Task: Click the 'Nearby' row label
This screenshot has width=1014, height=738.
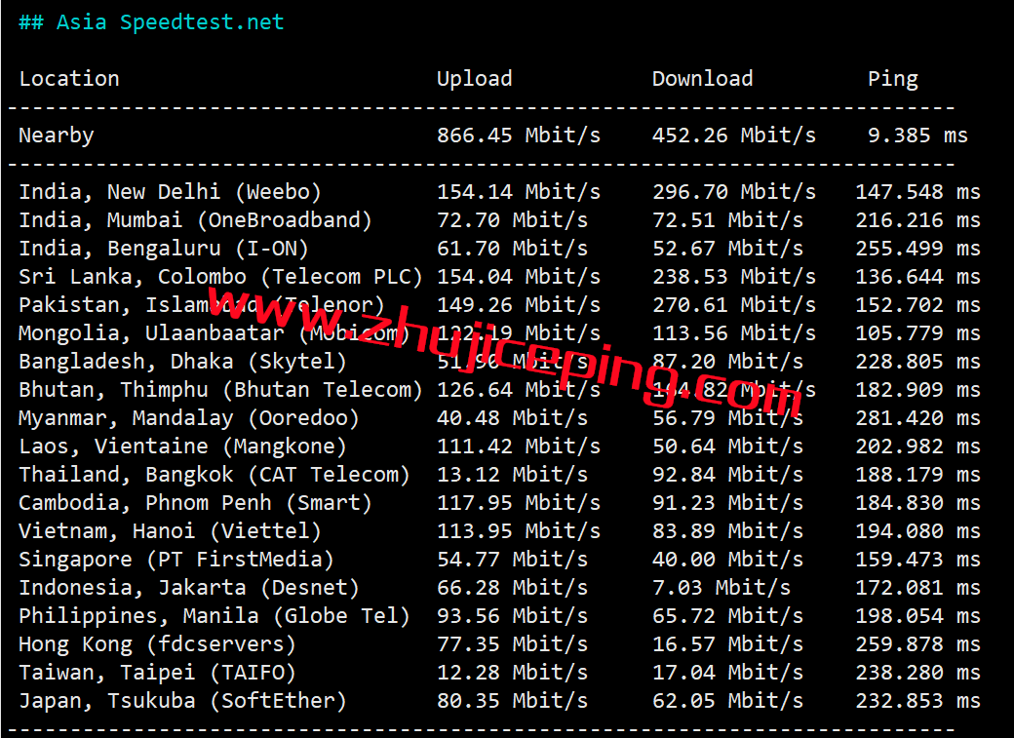Action: click(57, 136)
